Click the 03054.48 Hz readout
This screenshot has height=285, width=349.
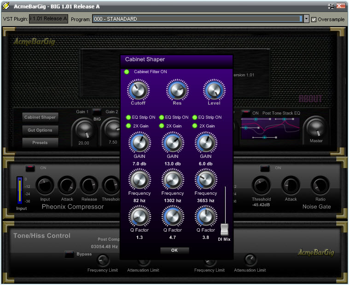coord(105,246)
